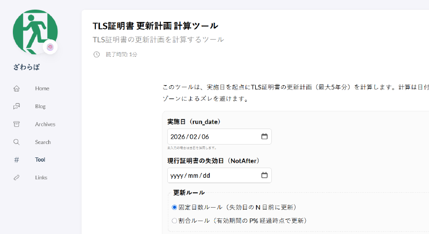
Task: Open the Archives menu item
Action: pos(45,124)
